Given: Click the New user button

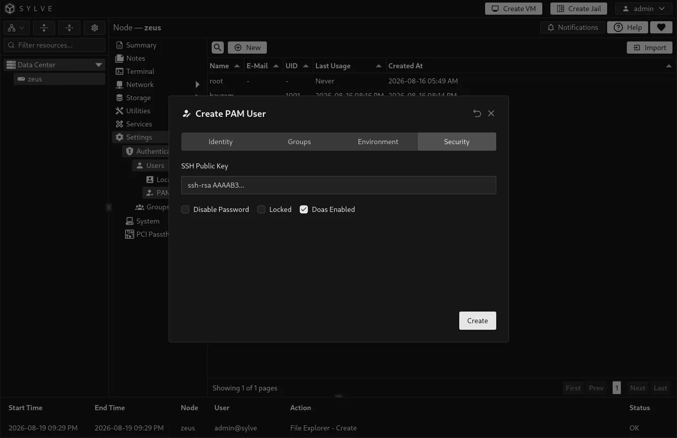Looking at the screenshot, I should (247, 48).
